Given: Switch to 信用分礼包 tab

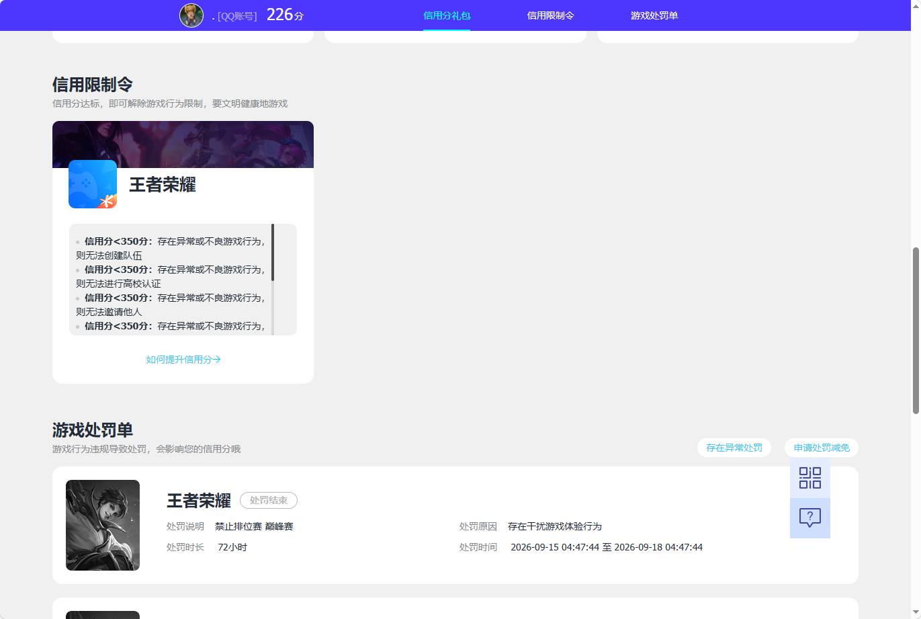Looking at the screenshot, I should click(447, 15).
